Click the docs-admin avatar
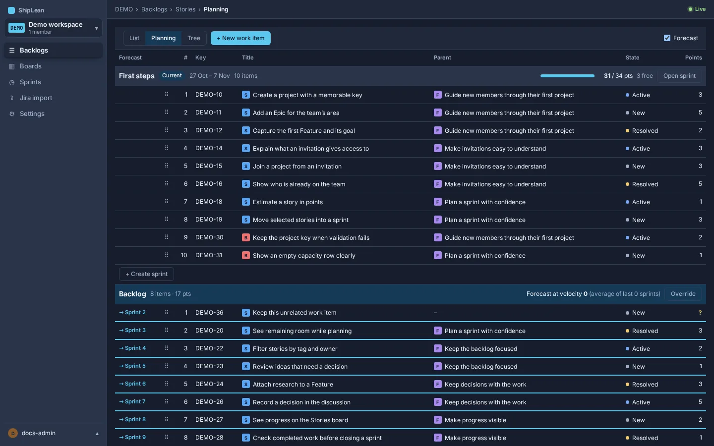This screenshot has width=714, height=446. (x=13, y=433)
